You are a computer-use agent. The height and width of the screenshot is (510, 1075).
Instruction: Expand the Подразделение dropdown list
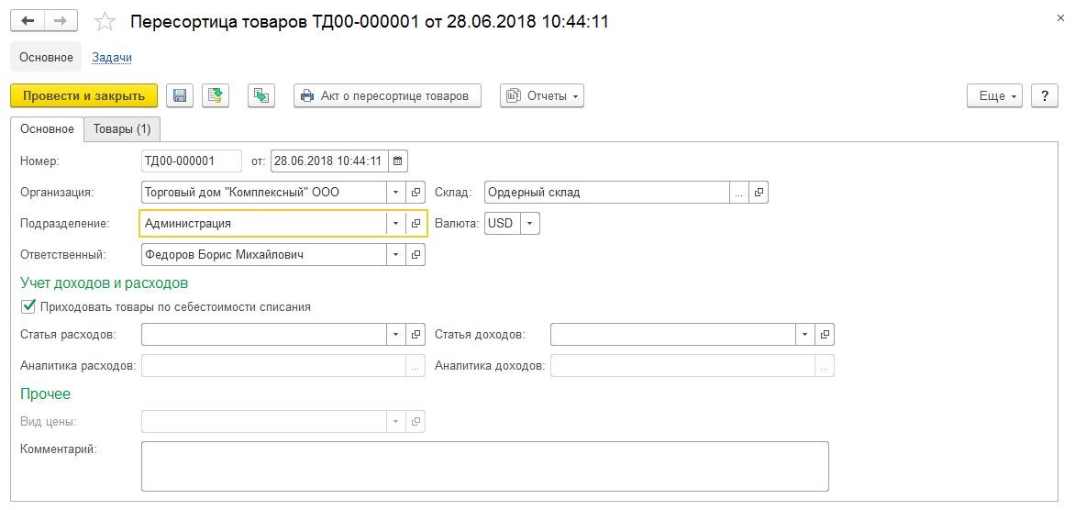(x=395, y=224)
